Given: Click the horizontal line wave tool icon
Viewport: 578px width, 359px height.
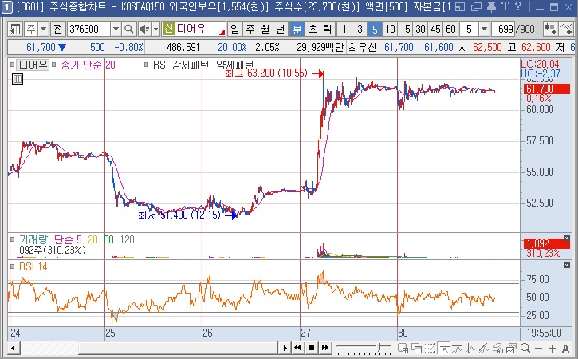Looking at the screenshot, I should pos(458,348).
